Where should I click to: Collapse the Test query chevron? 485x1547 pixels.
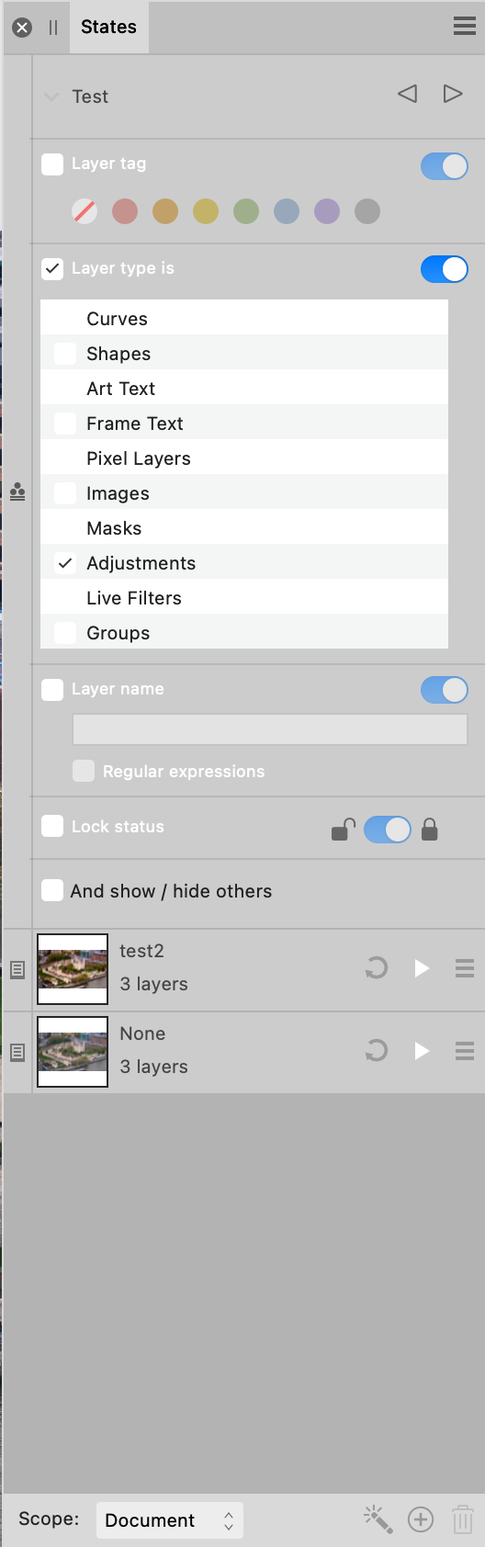tap(51, 96)
